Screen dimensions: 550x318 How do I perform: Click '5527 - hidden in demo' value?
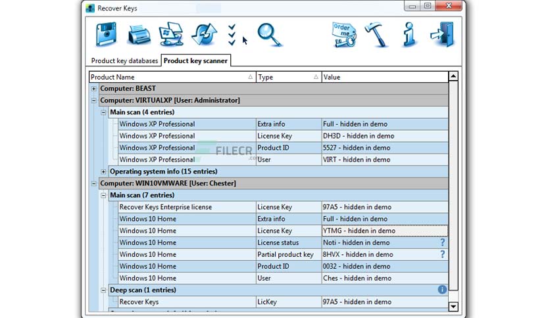pyautogui.click(x=357, y=148)
